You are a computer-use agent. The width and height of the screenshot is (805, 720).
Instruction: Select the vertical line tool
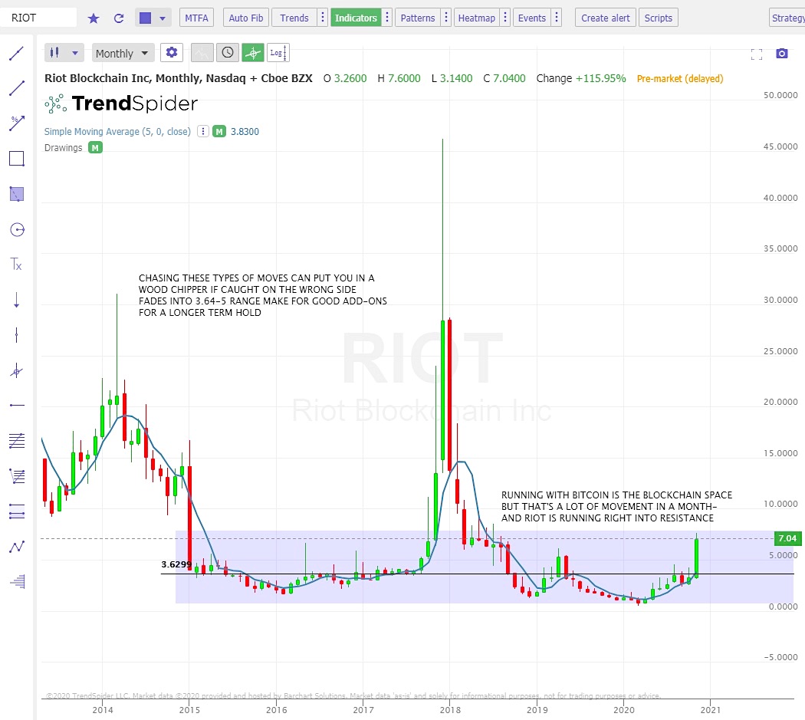tap(16, 335)
